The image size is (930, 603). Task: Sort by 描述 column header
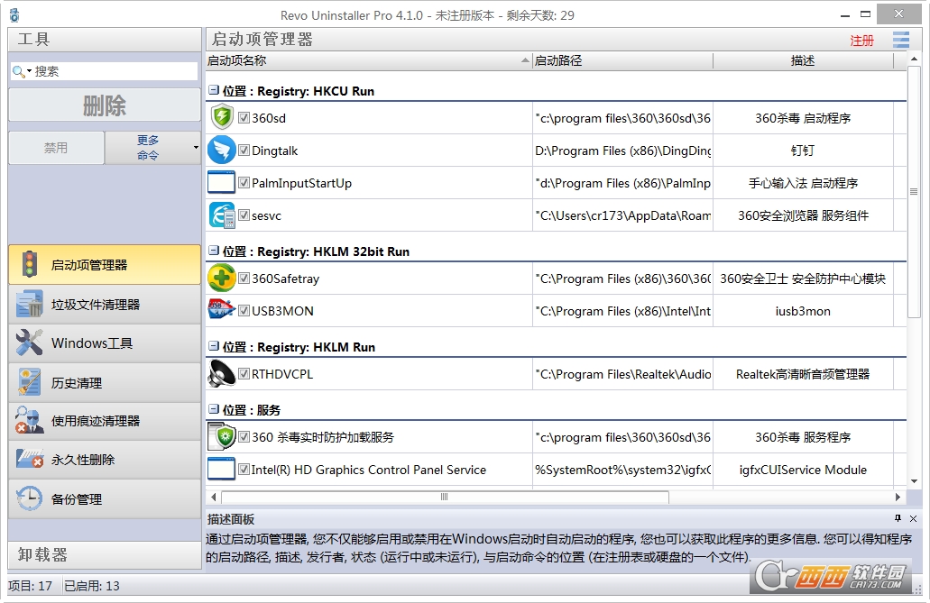pos(803,60)
